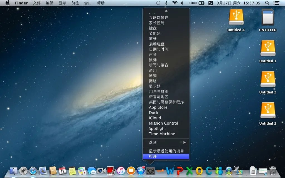
Task: Click the volume speaker icon in the menu bar
Action: (x=182, y=3)
